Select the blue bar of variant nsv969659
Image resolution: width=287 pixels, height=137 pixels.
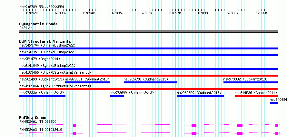coord(201,96)
